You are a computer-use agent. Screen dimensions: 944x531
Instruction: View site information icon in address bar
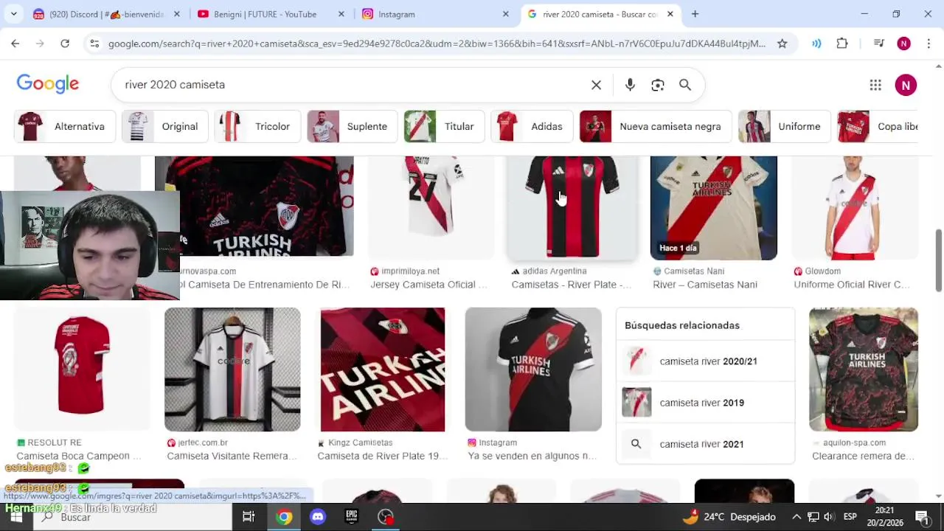[94, 44]
